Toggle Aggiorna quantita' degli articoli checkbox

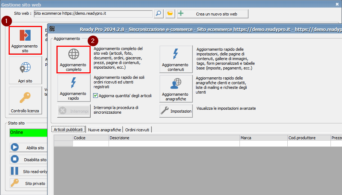(96, 96)
